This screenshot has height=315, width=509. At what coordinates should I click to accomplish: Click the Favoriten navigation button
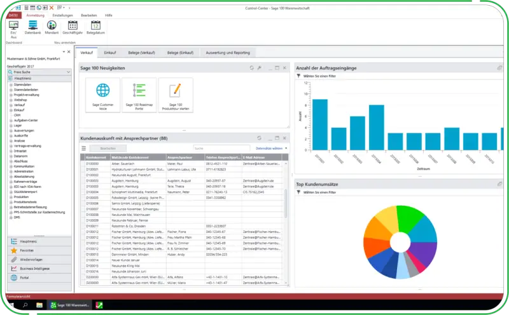point(25,250)
